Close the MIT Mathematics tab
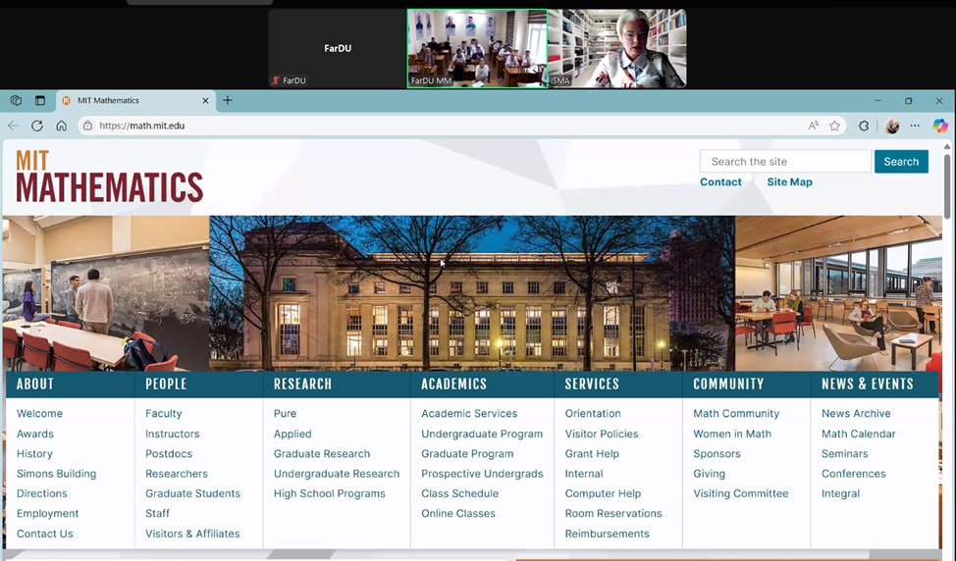The image size is (956, 561). click(205, 100)
